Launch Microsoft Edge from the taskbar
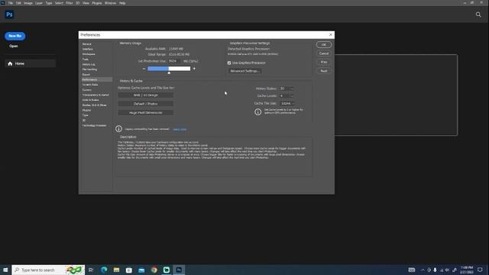 pos(104,270)
